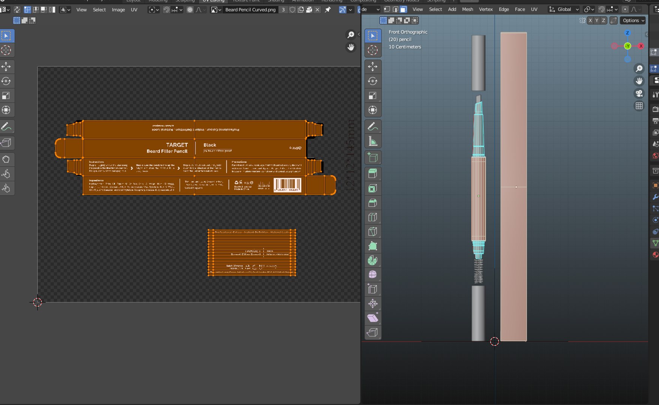The width and height of the screenshot is (659, 405).
Task: Select the 3D viewport Cursor tool
Action: coord(373,50)
